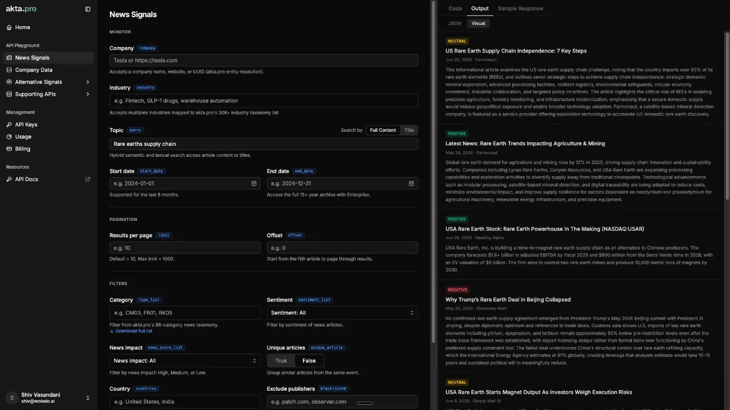Open USA Rare Earth Starts Magnet Output article
Screen dimensions: 730x410
[539, 392]
